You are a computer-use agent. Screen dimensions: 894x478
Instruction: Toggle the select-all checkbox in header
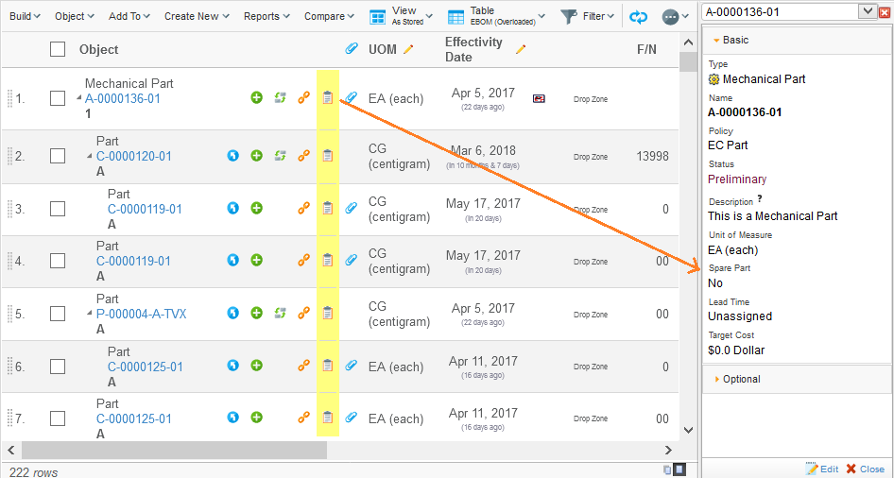pyautogui.click(x=58, y=49)
